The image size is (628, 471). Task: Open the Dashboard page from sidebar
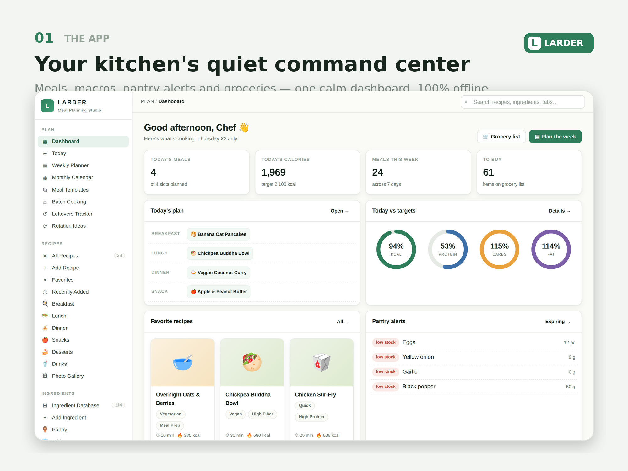pos(83,141)
